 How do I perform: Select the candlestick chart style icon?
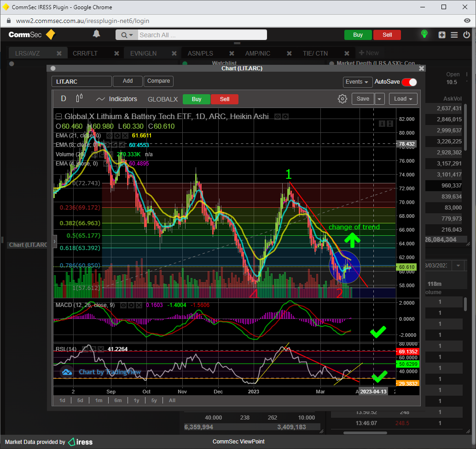coord(79,98)
